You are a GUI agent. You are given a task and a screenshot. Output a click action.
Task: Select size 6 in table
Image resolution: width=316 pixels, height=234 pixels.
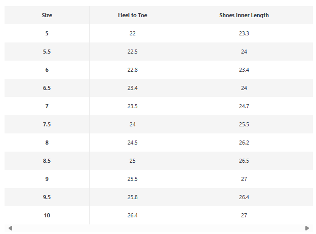47,70
